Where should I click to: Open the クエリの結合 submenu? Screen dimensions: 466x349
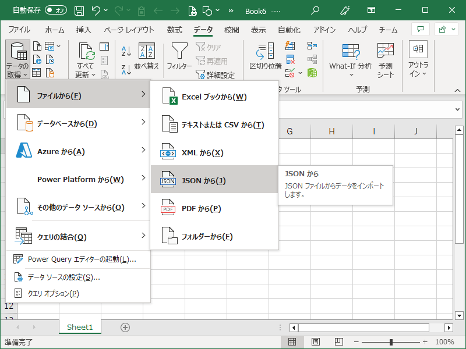click(78, 236)
